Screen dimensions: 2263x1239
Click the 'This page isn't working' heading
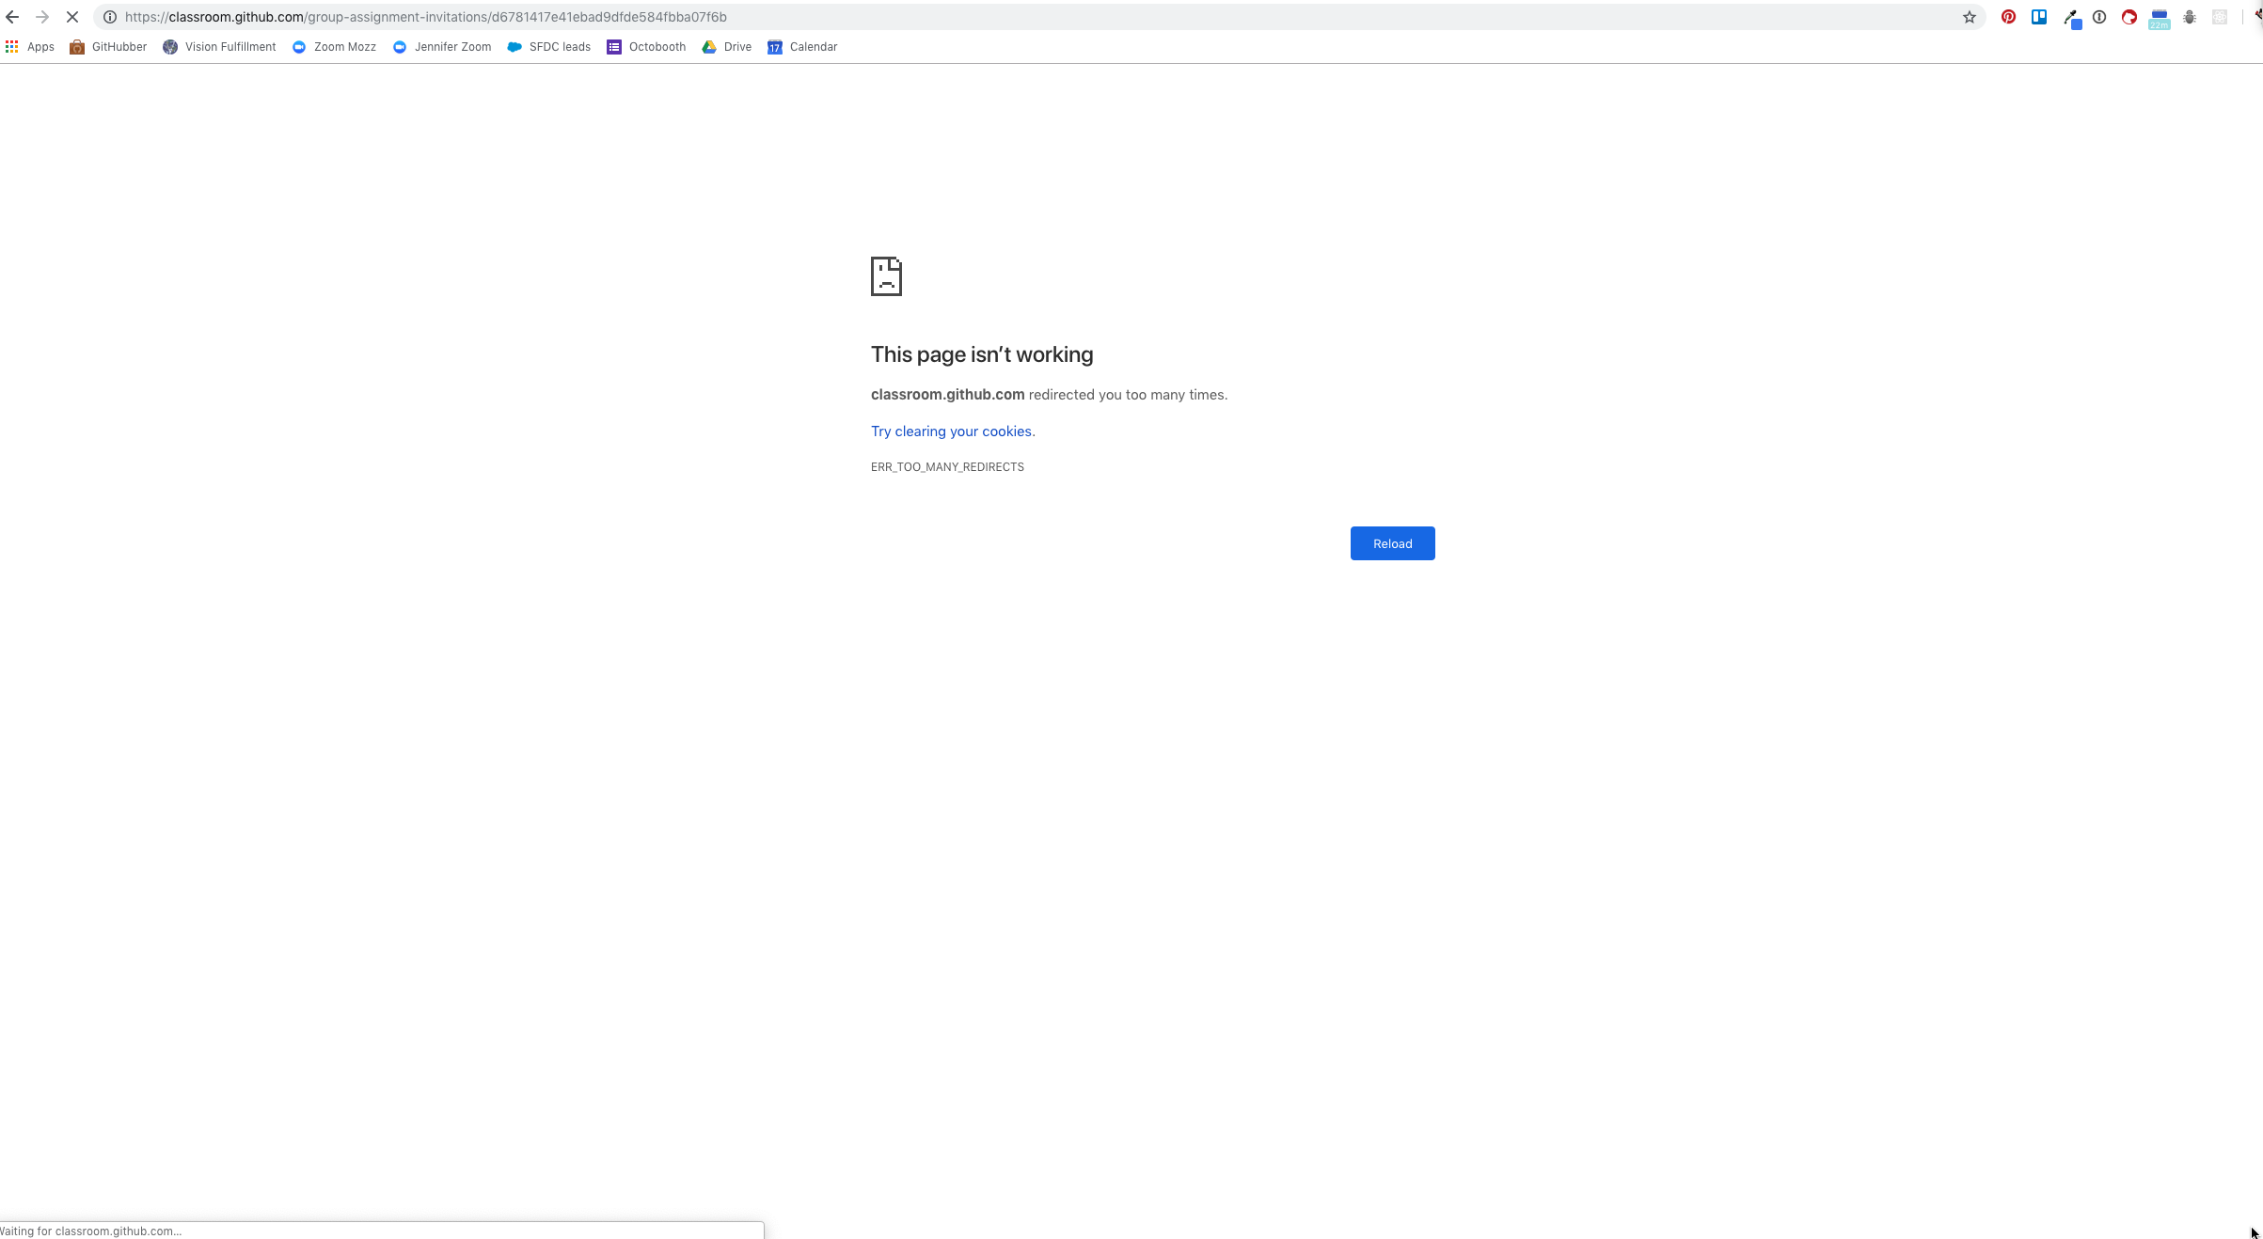(x=982, y=354)
